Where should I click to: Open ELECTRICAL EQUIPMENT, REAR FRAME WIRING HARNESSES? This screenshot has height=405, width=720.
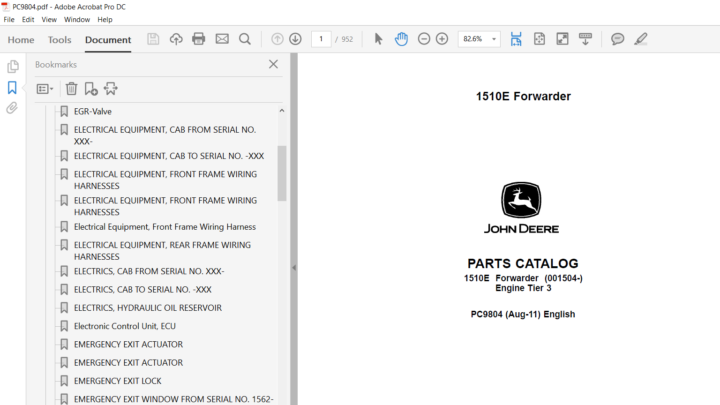pyautogui.click(x=162, y=251)
